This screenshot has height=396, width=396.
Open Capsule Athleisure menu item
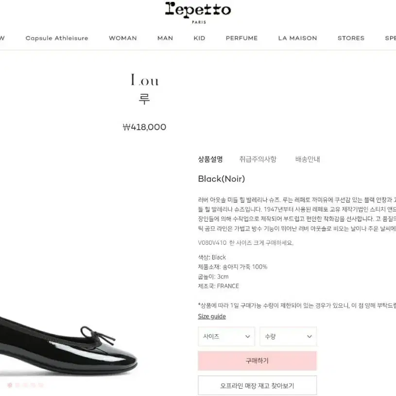click(57, 38)
